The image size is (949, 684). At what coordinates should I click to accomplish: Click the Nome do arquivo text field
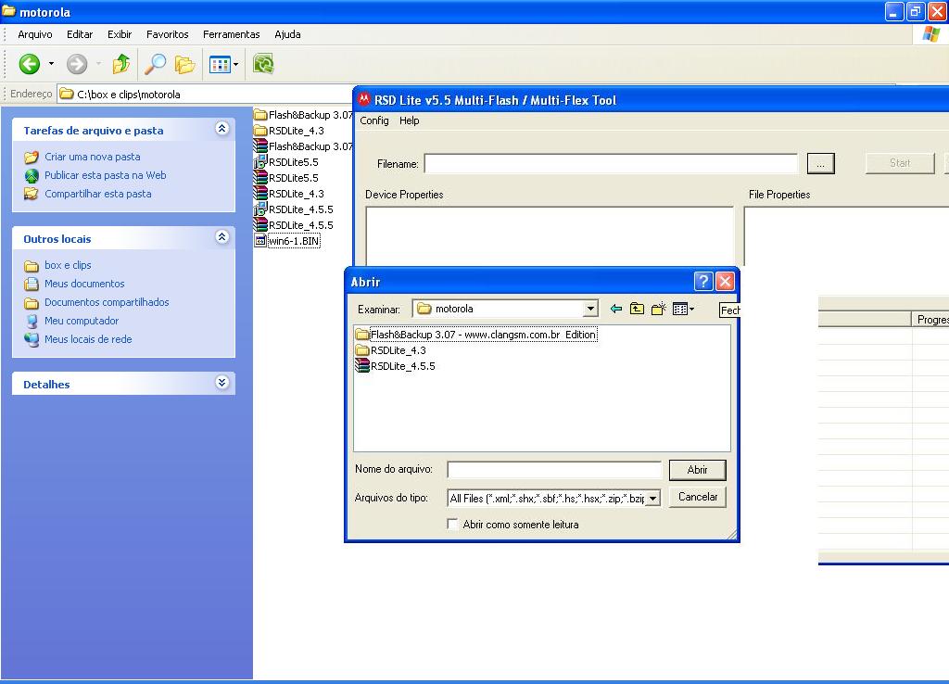[x=554, y=470]
